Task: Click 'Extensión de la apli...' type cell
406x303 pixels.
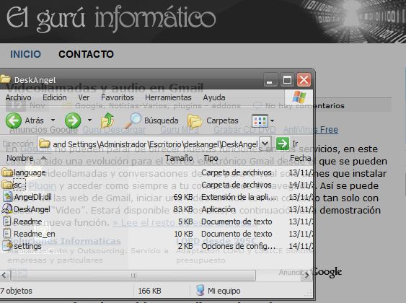Action: point(239,197)
